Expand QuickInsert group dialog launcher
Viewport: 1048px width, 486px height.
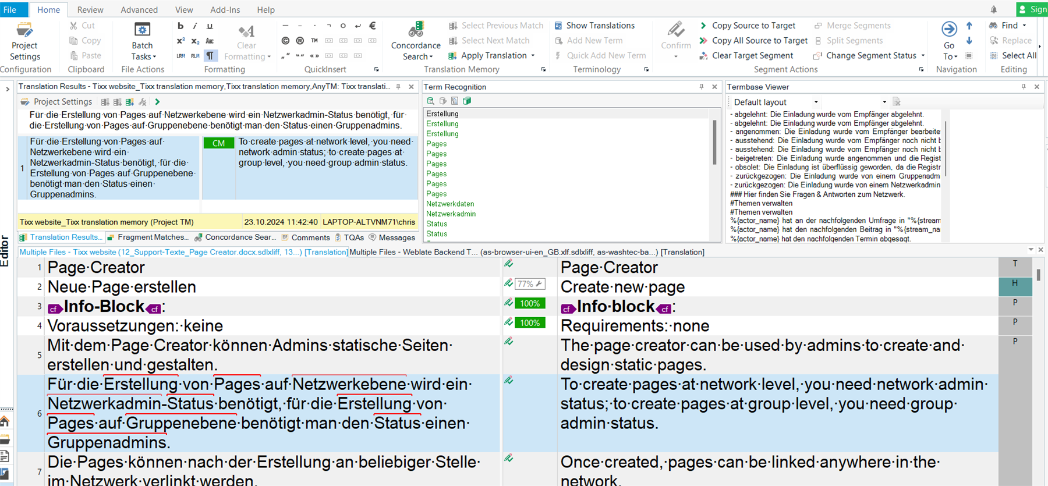[x=376, y=70]
